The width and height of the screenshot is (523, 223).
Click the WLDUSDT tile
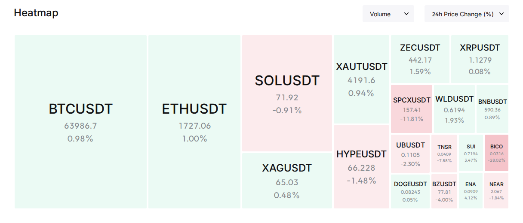point(454,109)
